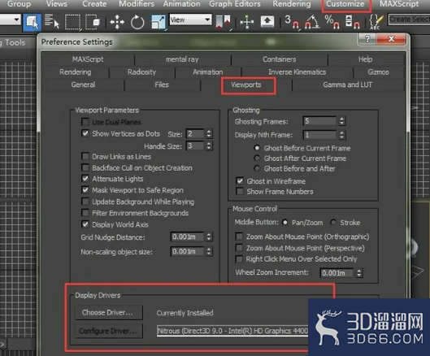This screenshot has width=430, height=356.
Task: Enable Use Dual Planes checkbox
Action: point(85,122)
